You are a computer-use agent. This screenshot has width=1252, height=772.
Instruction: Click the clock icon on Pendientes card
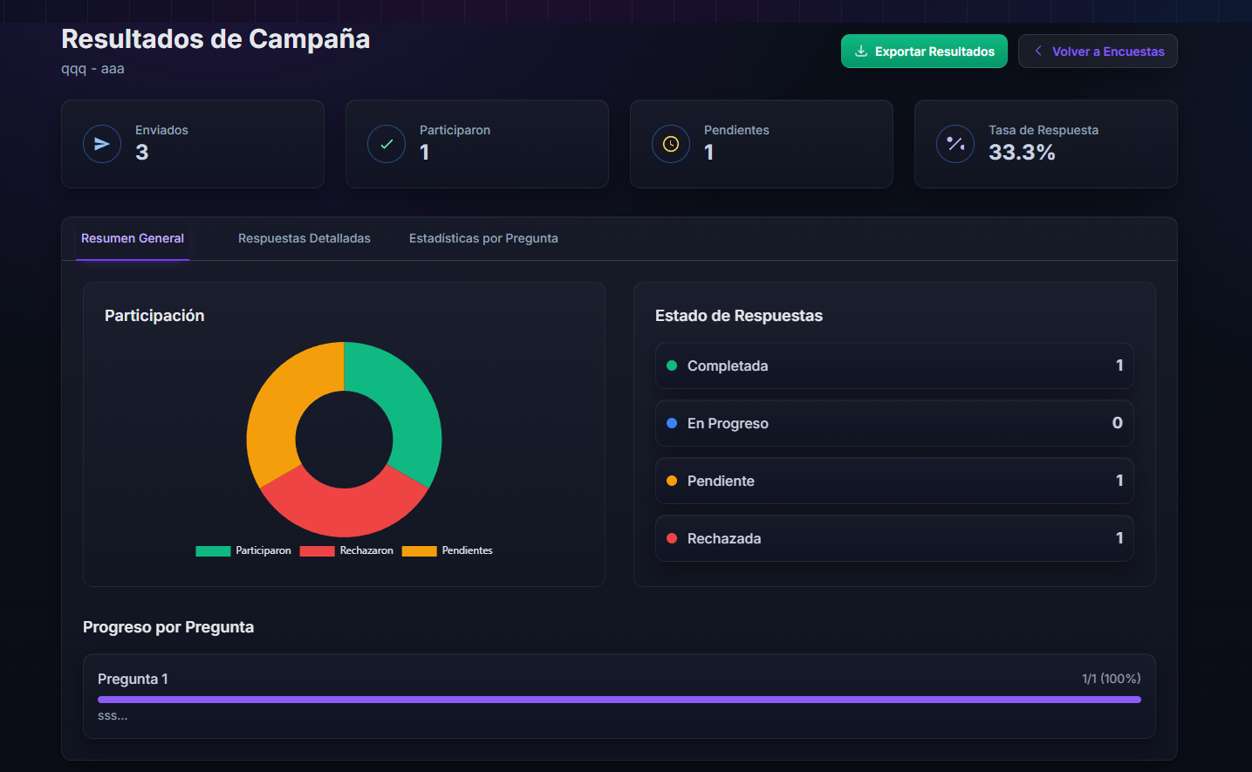tap(671, 144)
